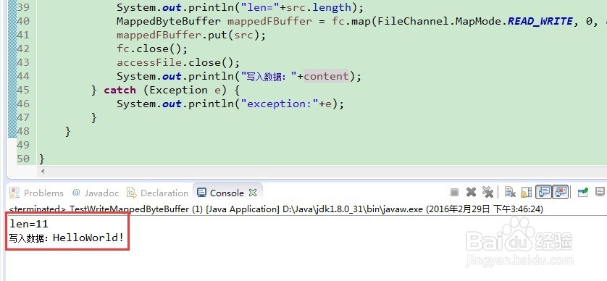Image resolution: width=607 pixels, height=281 pixels.
Task: Click the Terminate square icon in Console toolbar
Action: (x=454, y=192)
